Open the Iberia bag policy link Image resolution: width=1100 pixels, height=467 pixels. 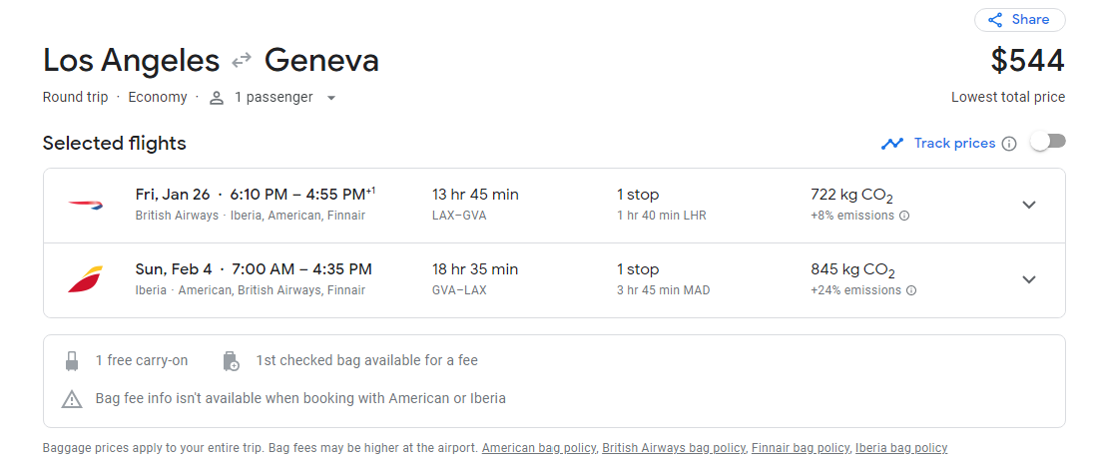(901, 448)
